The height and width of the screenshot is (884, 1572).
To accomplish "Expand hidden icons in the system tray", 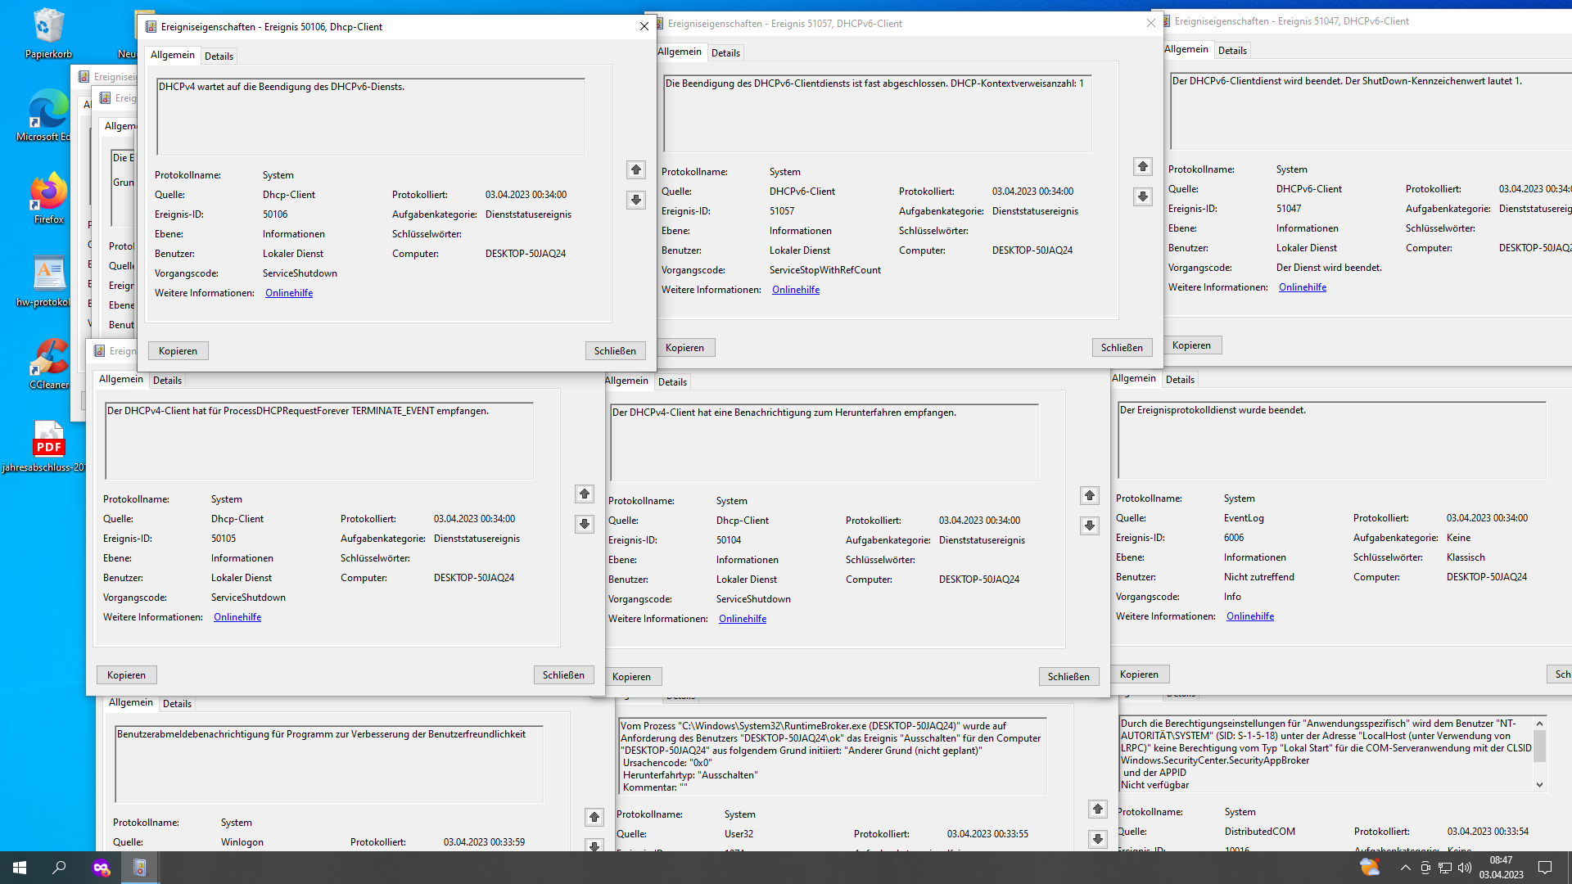I will [x=1405, y=868].
